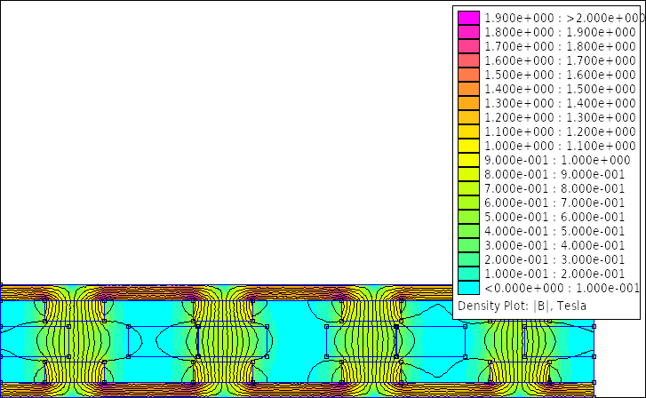Select the 1.000e+000 : 1.100e+000 legend swatch
646x398 pixels.
pyautogui.click(x=468, y=146)
